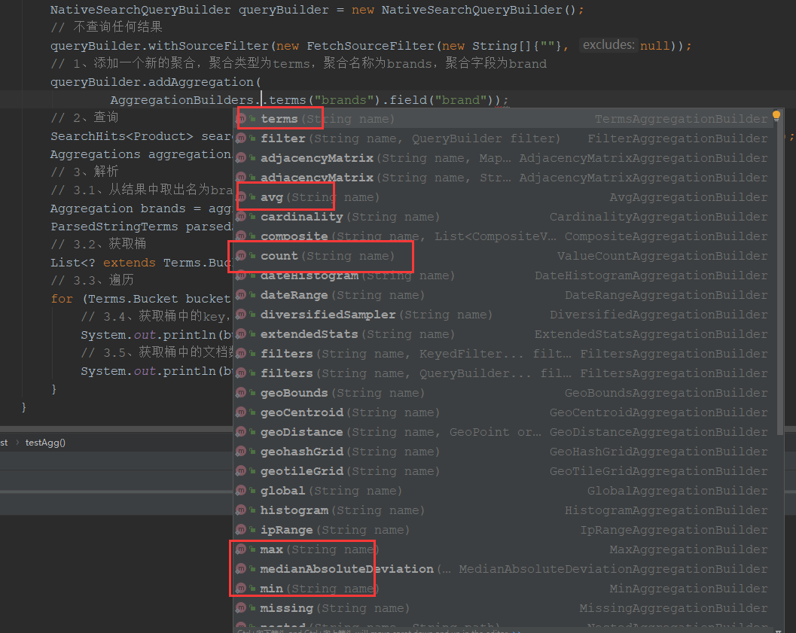Click the excludes: null parameter hint
The height and width of the screenshot is (633, 796).
(x=608, y=45)
